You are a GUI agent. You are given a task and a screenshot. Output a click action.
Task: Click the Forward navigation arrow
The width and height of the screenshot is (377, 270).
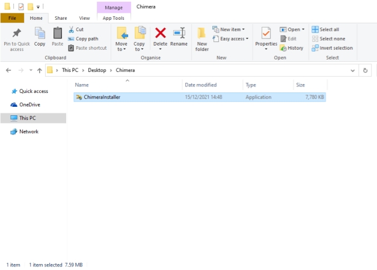pos(21,70)
